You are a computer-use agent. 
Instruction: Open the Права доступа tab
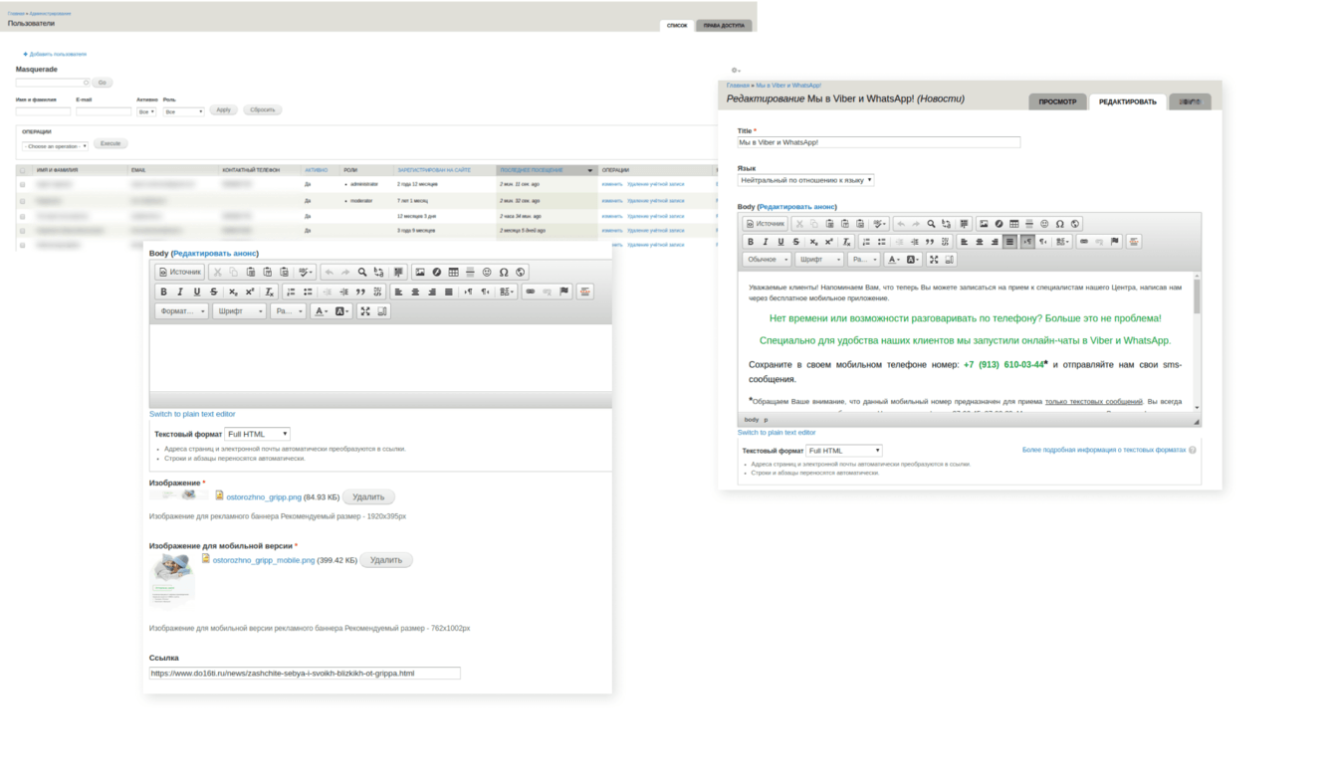click(x=724, y=25)
